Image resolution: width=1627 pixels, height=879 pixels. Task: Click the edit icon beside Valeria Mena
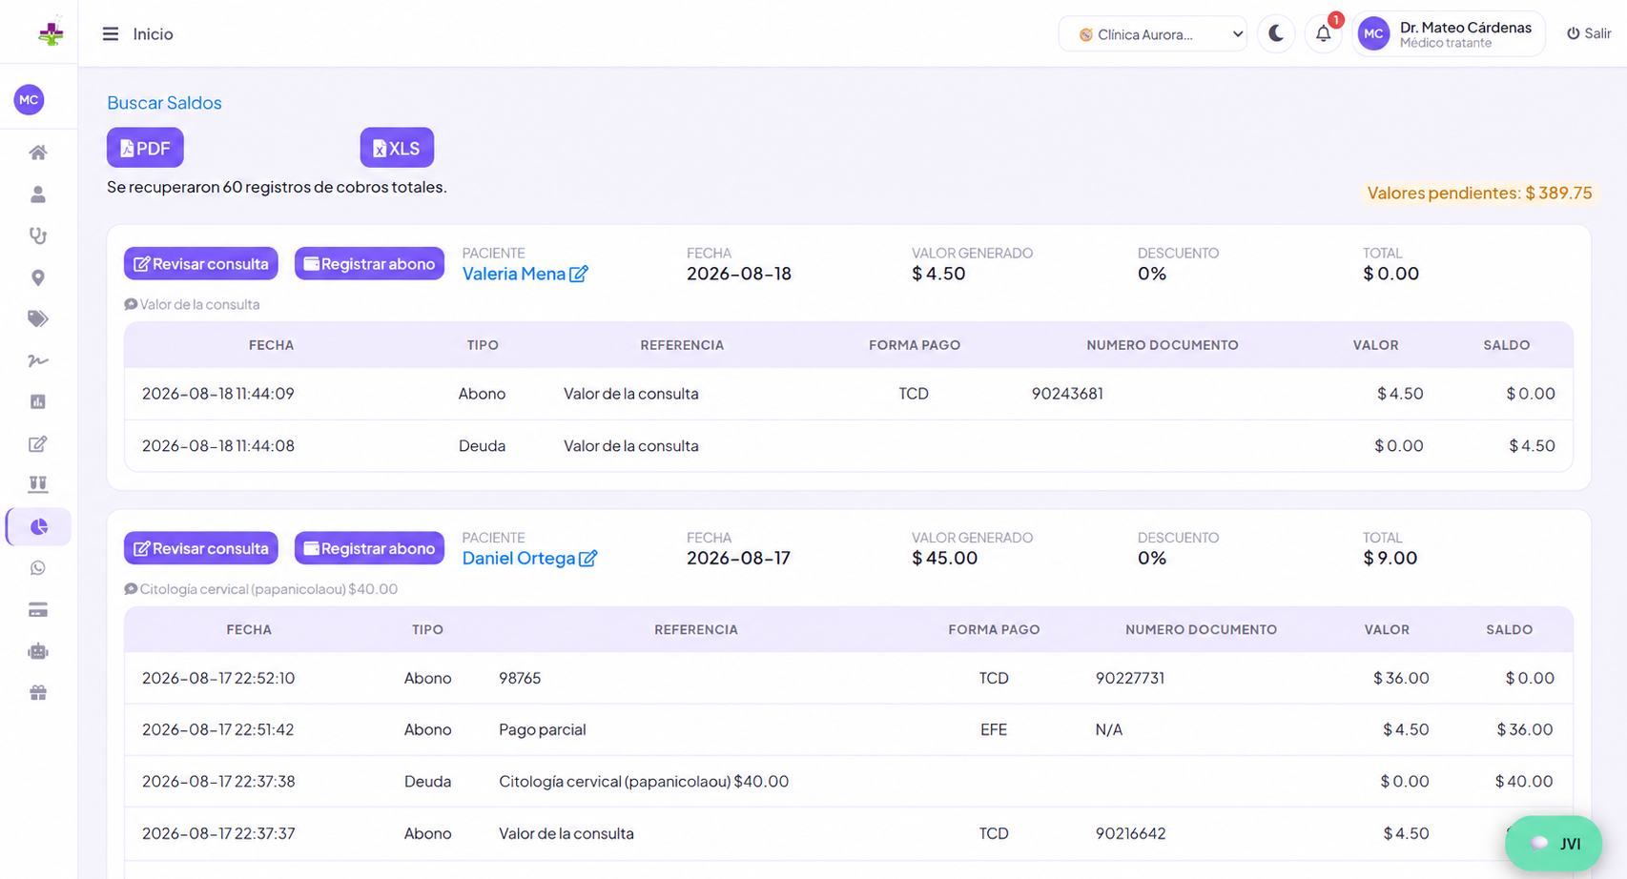[x=579, y=275]
